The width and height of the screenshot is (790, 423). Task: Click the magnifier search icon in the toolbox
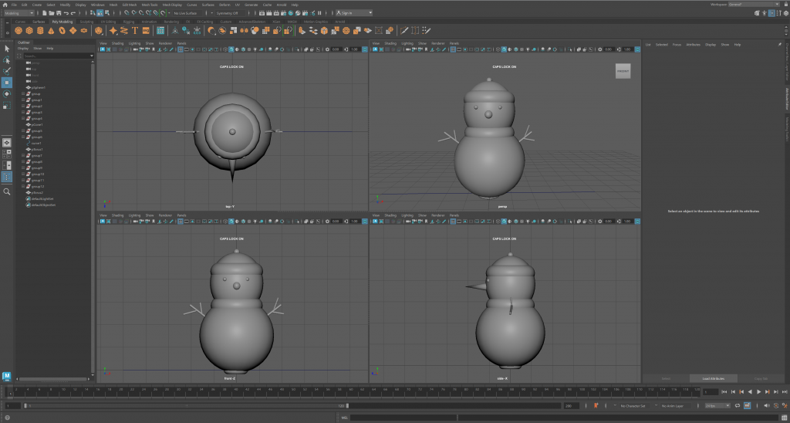point(7,191)
